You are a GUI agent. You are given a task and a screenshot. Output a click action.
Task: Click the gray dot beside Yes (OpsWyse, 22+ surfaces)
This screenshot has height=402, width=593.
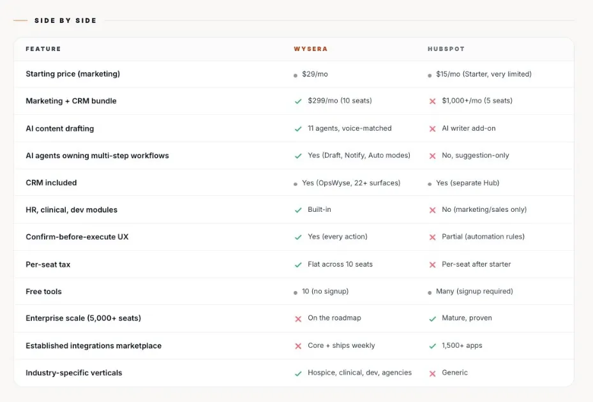(296, 184)
